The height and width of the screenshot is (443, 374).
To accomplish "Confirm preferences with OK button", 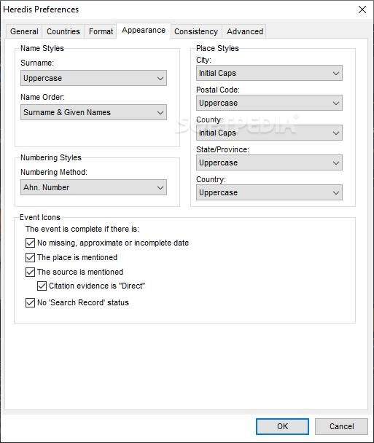I will (x=282, y=426).
